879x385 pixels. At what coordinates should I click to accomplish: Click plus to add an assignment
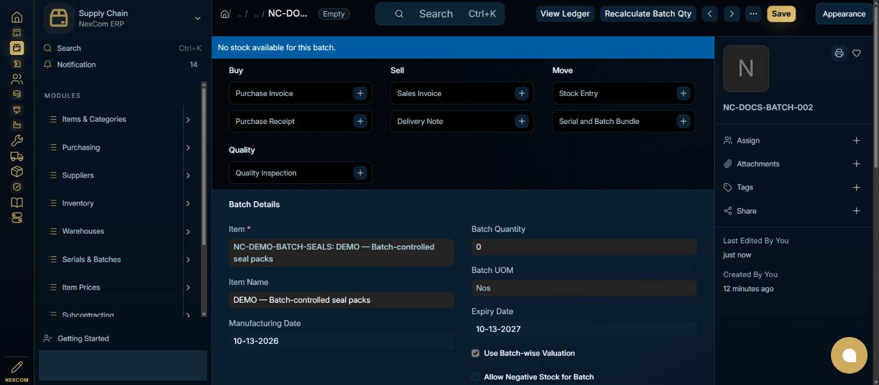coord(857,141)
